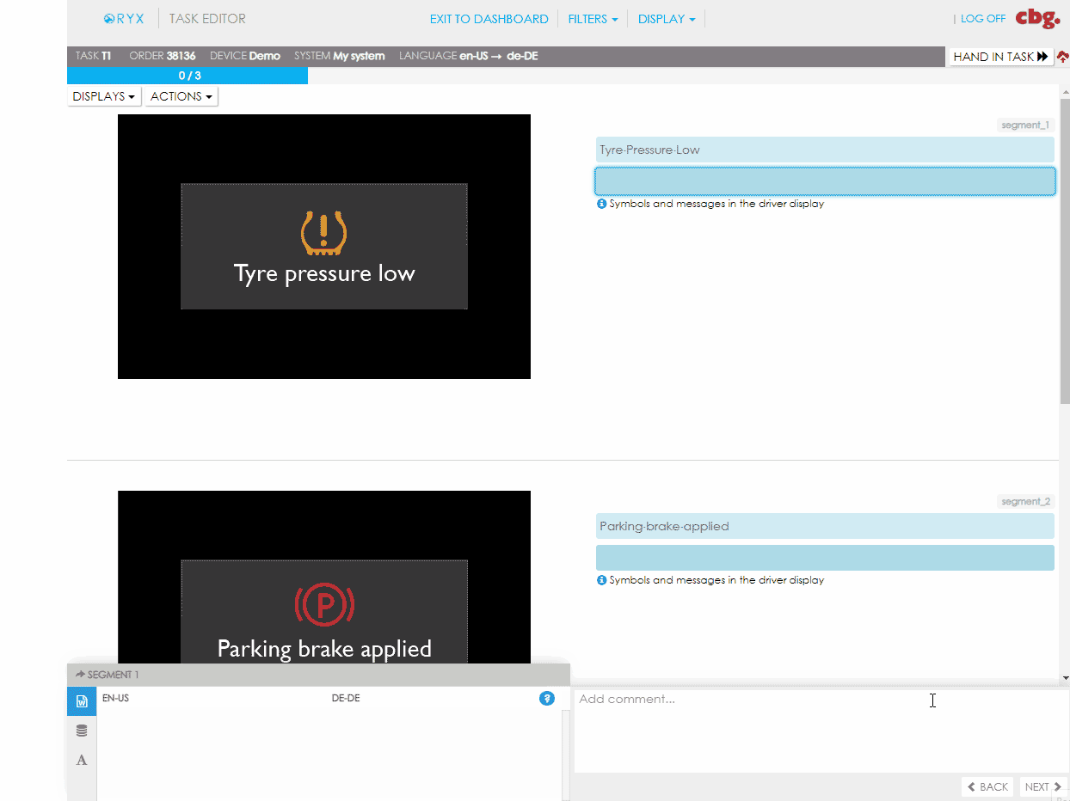The width and height of the screenshot is (1070, 801).
Task: Open the document view icon in segment panel
Action: [82, 701]
